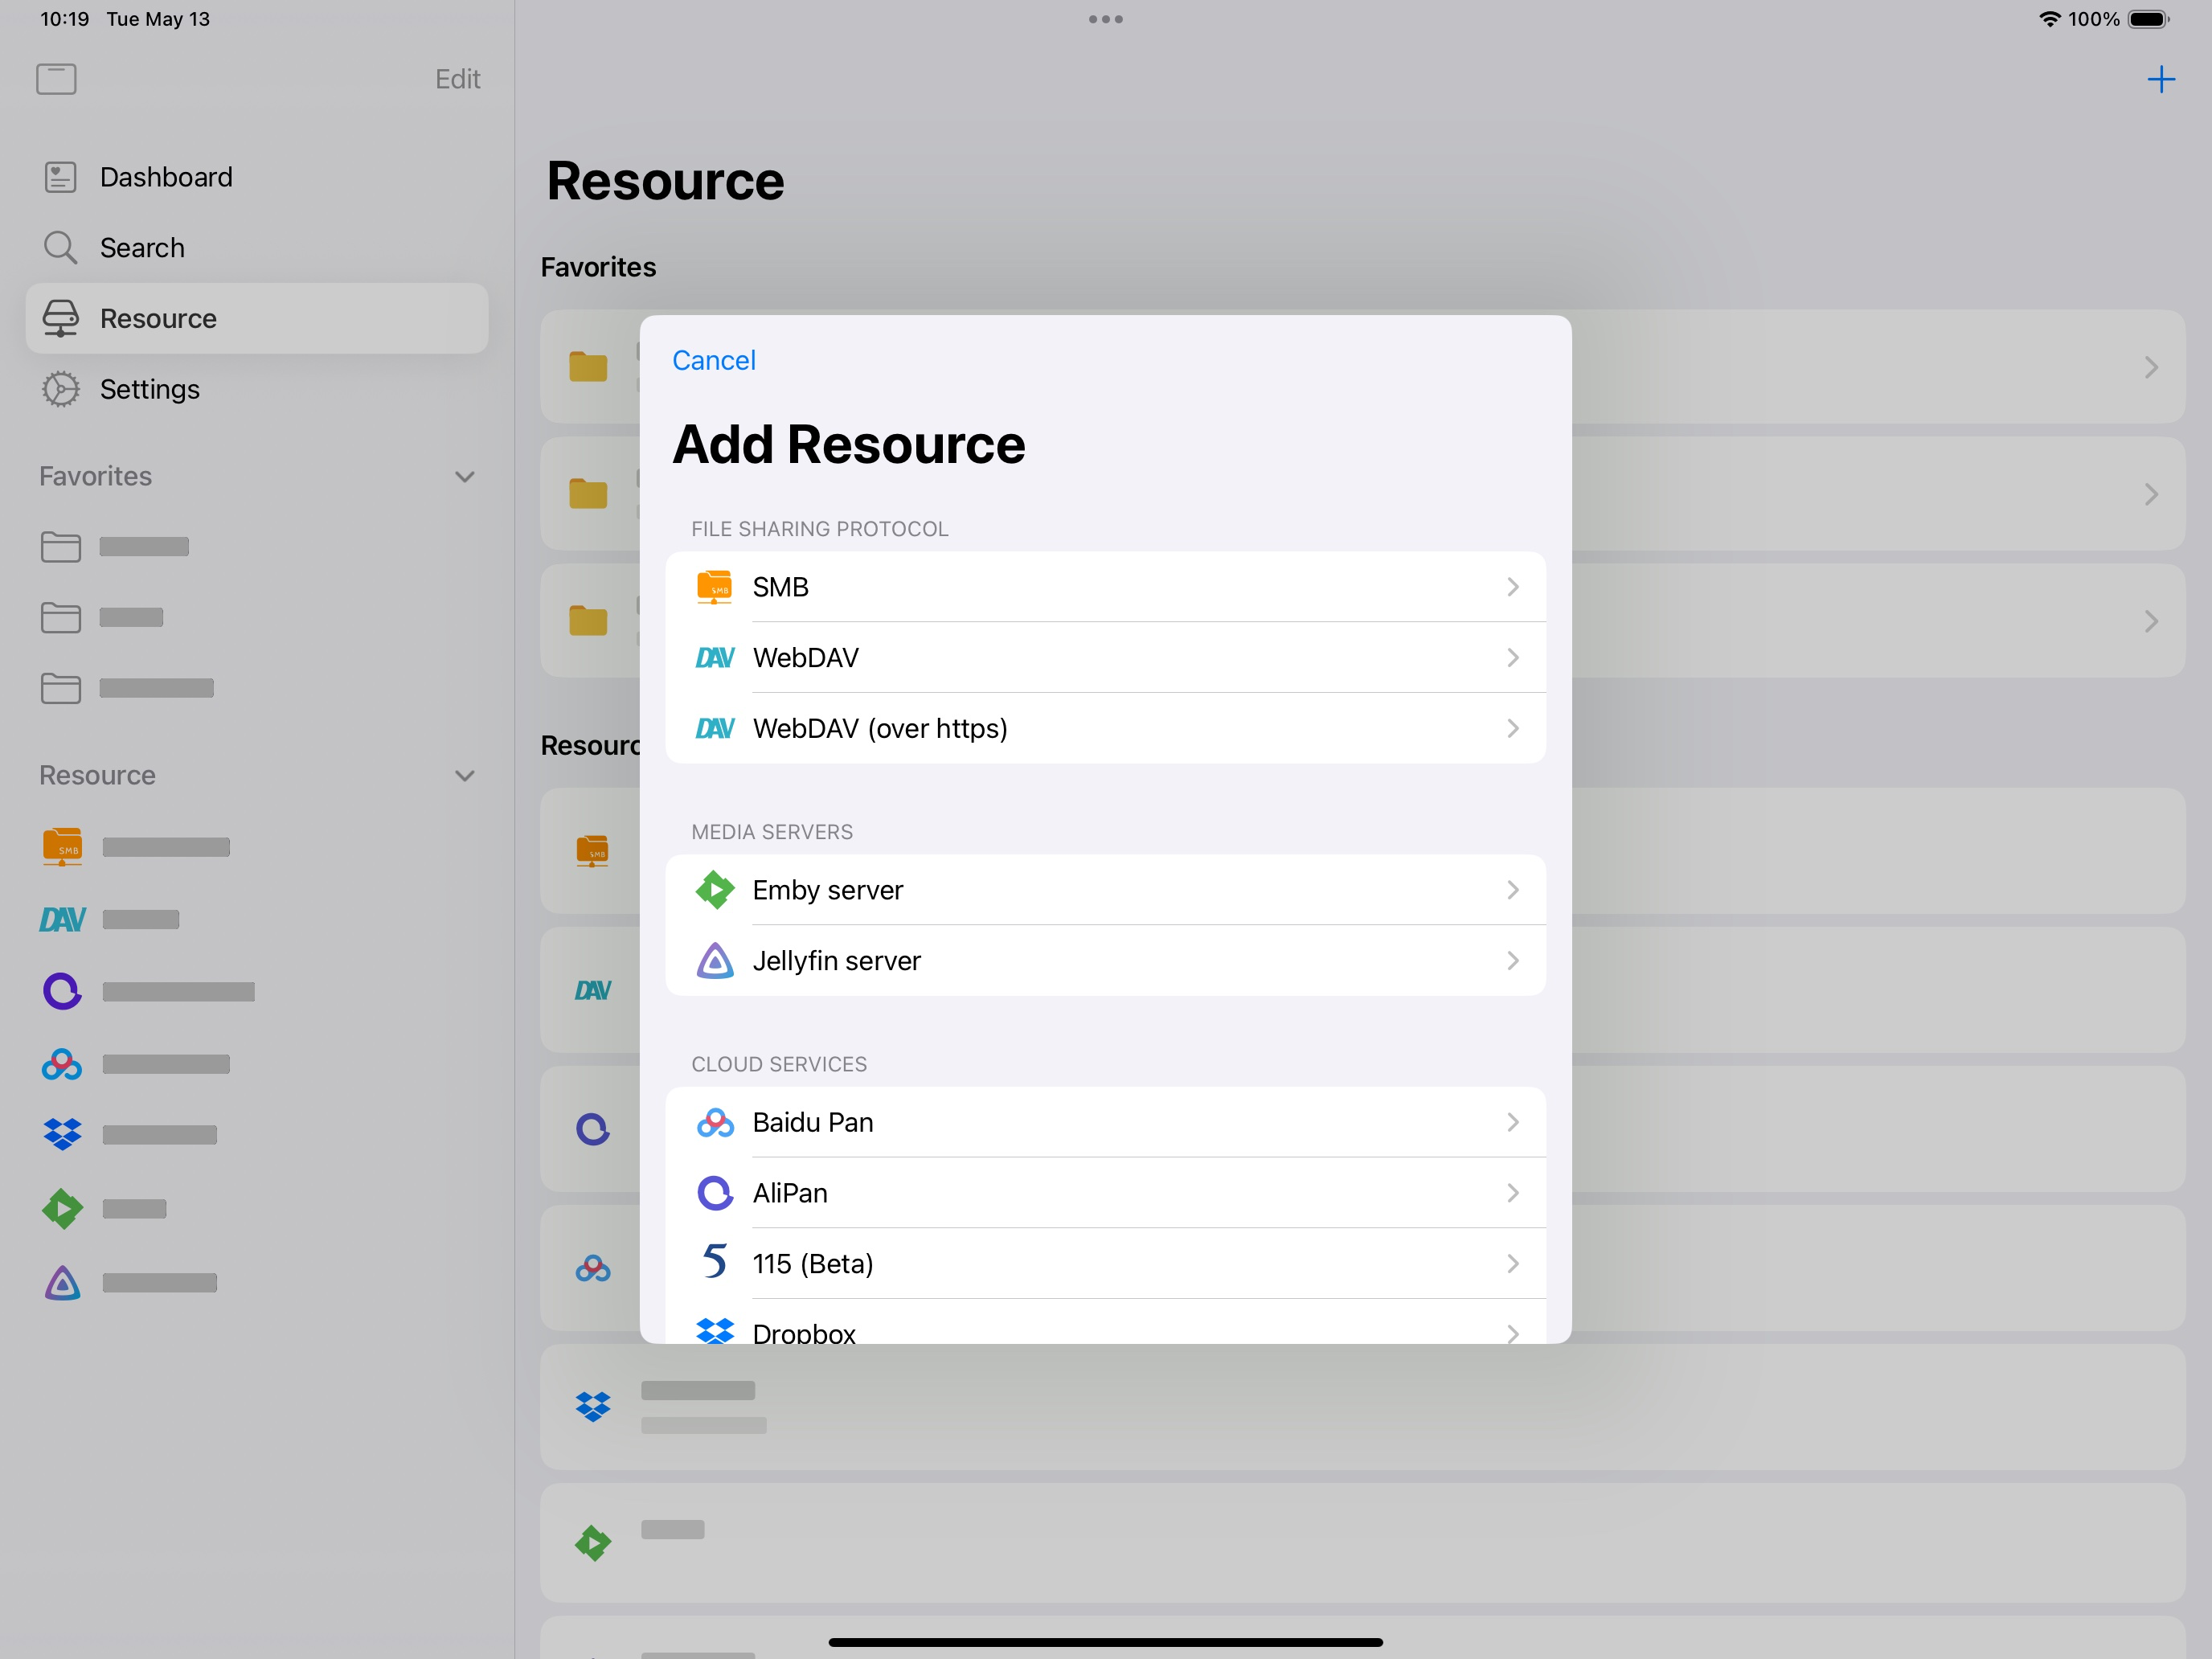Tap the Settings gear icon in sidebar
The height and width of the screenshot is (1659, 2212).
pos(60,389)
